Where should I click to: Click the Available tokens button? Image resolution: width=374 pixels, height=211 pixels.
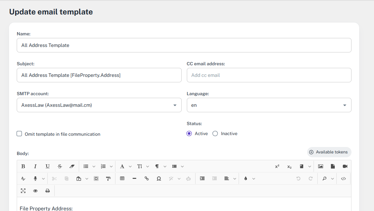(x=329, y=152)
